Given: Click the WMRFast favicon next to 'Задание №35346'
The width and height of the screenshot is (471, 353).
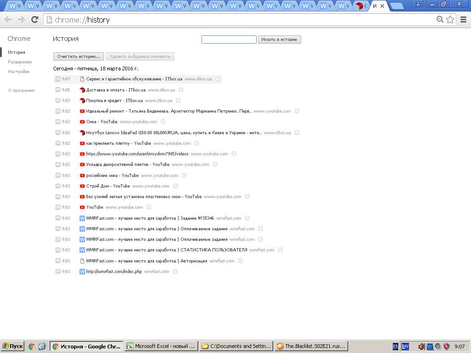Looking at the screenshot, I should coord(82,218).
